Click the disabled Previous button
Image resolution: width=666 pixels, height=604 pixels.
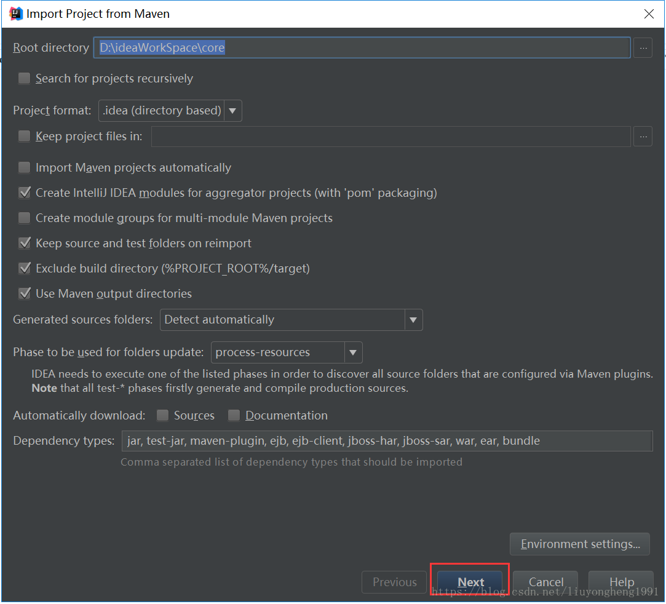pyautogui.click(x=394, y=581)
